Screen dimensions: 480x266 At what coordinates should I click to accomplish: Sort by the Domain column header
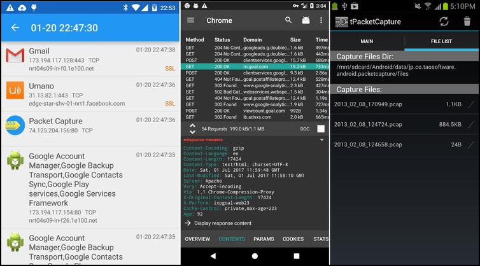coord(253,40)
